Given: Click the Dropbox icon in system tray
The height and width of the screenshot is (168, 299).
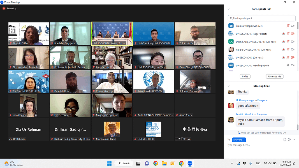Looking at the screenshot, I should click(244, 163).
